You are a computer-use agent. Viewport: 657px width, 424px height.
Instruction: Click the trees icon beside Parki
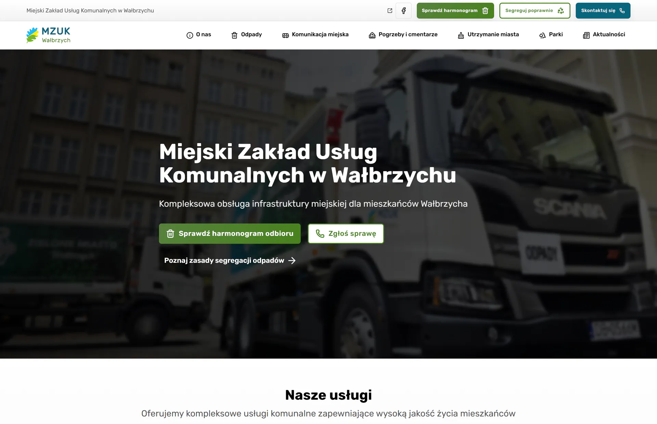pyautogui.click(x=542, y=35)
